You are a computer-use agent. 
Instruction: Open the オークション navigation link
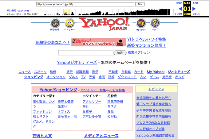pyautogui.click(x=56, y=77)
